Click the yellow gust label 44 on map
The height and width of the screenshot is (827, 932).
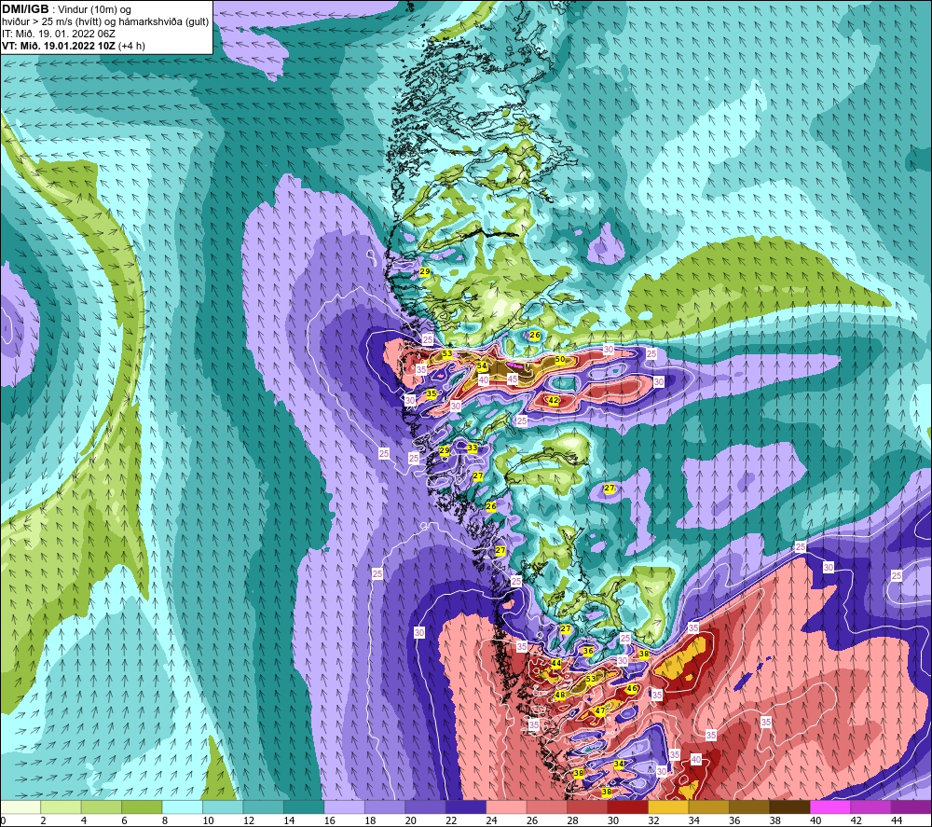[x=555, y=662]
